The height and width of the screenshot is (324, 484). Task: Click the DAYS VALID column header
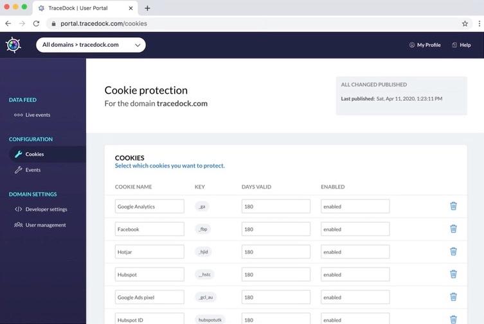pos(256,187)
